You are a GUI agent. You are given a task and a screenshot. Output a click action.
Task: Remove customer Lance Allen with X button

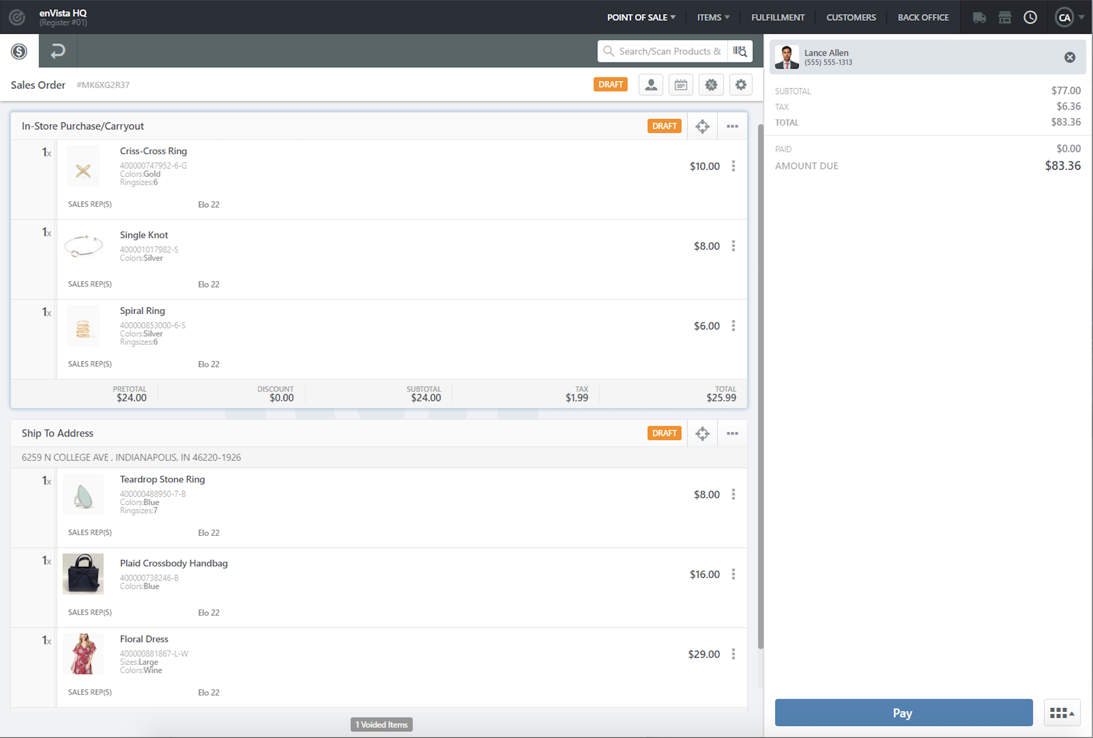(x=1070, y=57)
